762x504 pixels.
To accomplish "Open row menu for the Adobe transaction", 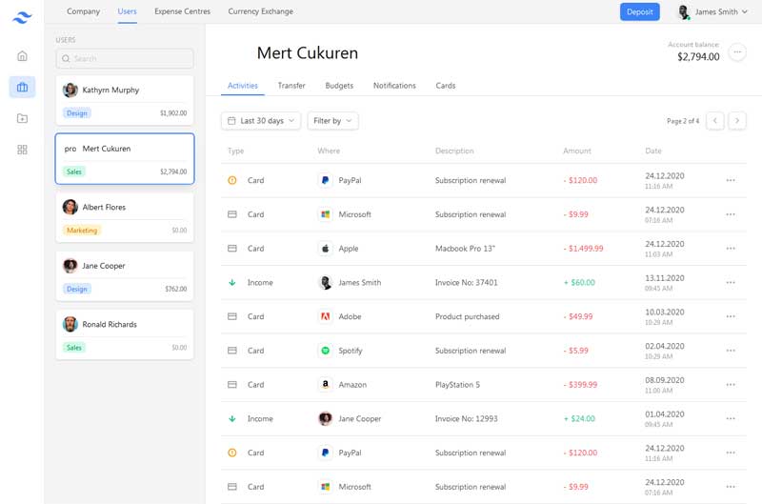I will (731, 316).
